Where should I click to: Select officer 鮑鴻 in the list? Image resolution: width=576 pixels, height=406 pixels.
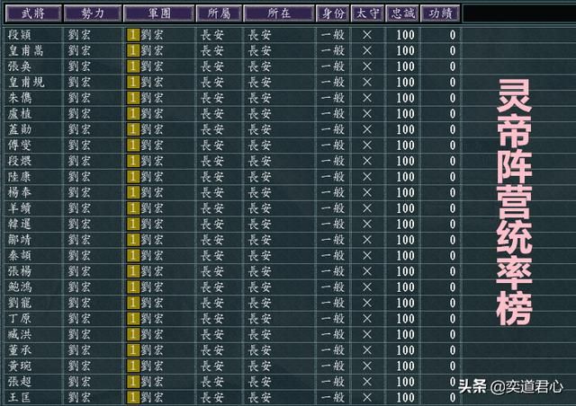pos(20,287)
